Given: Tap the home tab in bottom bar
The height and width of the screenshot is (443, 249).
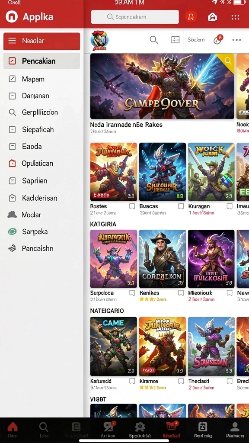Looking at the screenshot, I should coord(13,430).
